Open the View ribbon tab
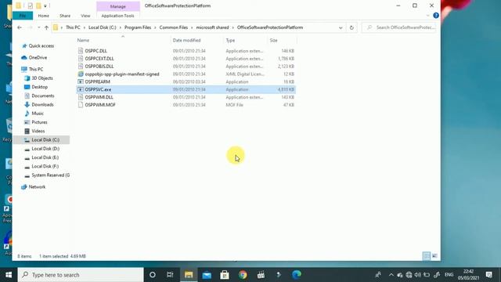The width and height of the screenshot is (501, 282). (x=85, y=16)
